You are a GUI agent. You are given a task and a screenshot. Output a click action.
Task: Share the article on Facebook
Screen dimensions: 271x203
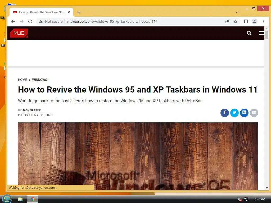tap(225, 113)
